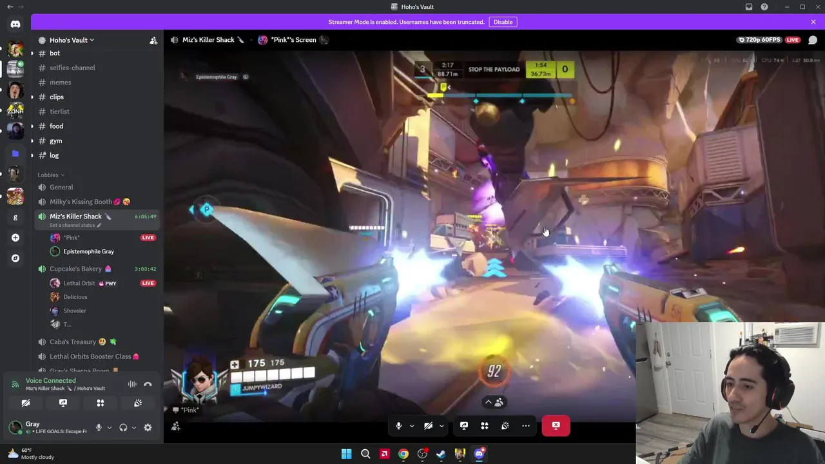Open output device dropdown next to headphones
825x464 pixels.
click(133, 427)
